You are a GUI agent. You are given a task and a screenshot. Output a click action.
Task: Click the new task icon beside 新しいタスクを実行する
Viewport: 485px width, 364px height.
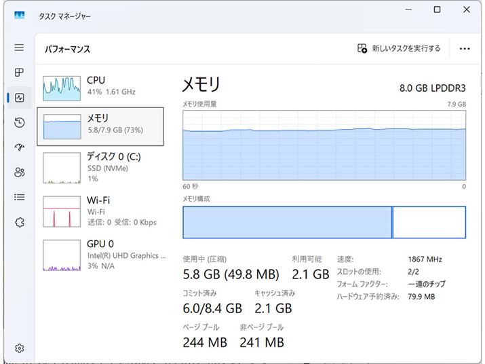(x=362, y=48)
